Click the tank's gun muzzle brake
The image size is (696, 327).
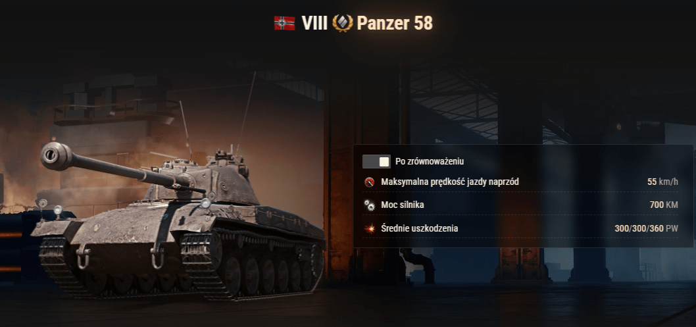(56, 156)
